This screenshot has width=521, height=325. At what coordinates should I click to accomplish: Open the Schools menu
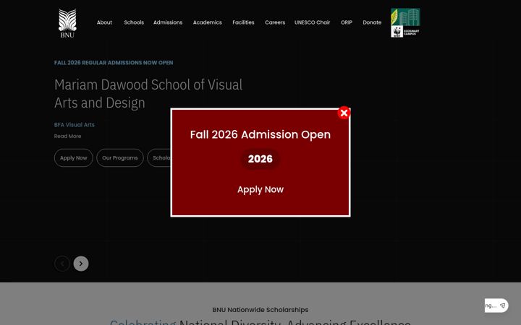coord(134,22)
